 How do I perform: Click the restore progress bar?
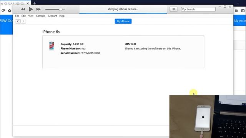pyautogui.click(x=123, y=13)
